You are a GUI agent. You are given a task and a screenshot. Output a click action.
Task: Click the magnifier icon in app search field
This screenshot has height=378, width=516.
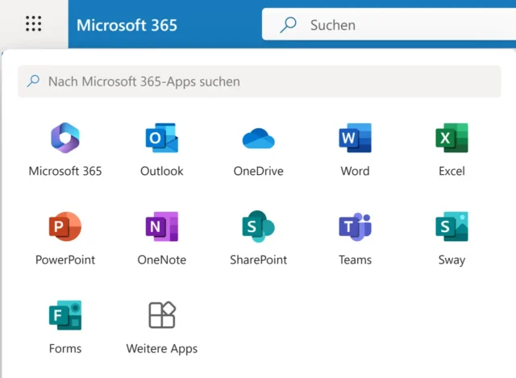pos(33,81)
